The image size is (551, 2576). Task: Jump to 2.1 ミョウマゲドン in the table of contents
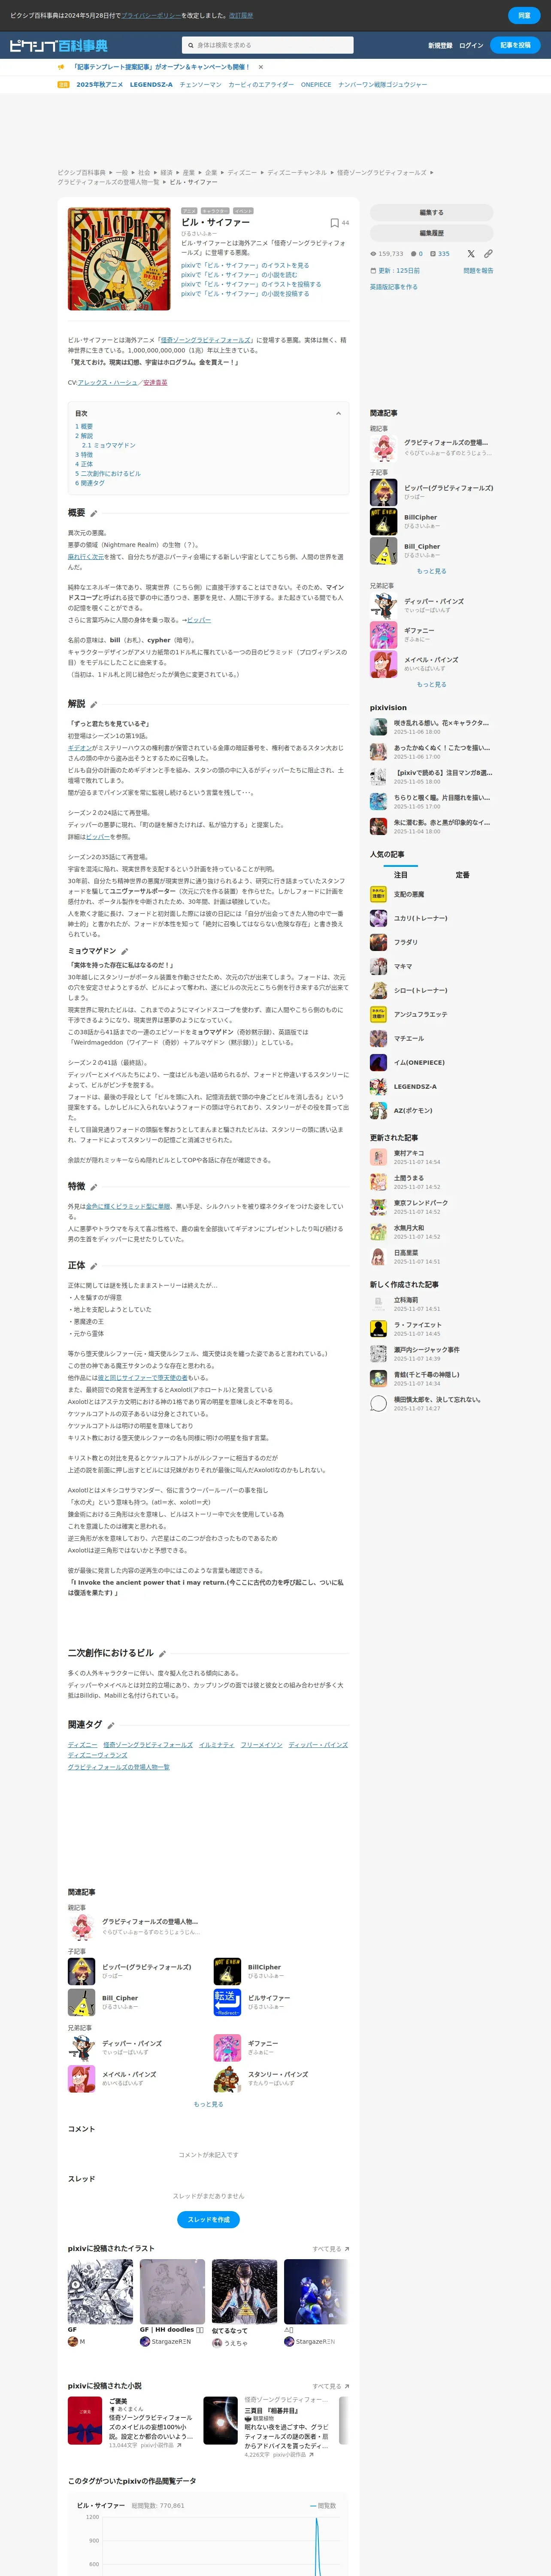tap(108, 445)
